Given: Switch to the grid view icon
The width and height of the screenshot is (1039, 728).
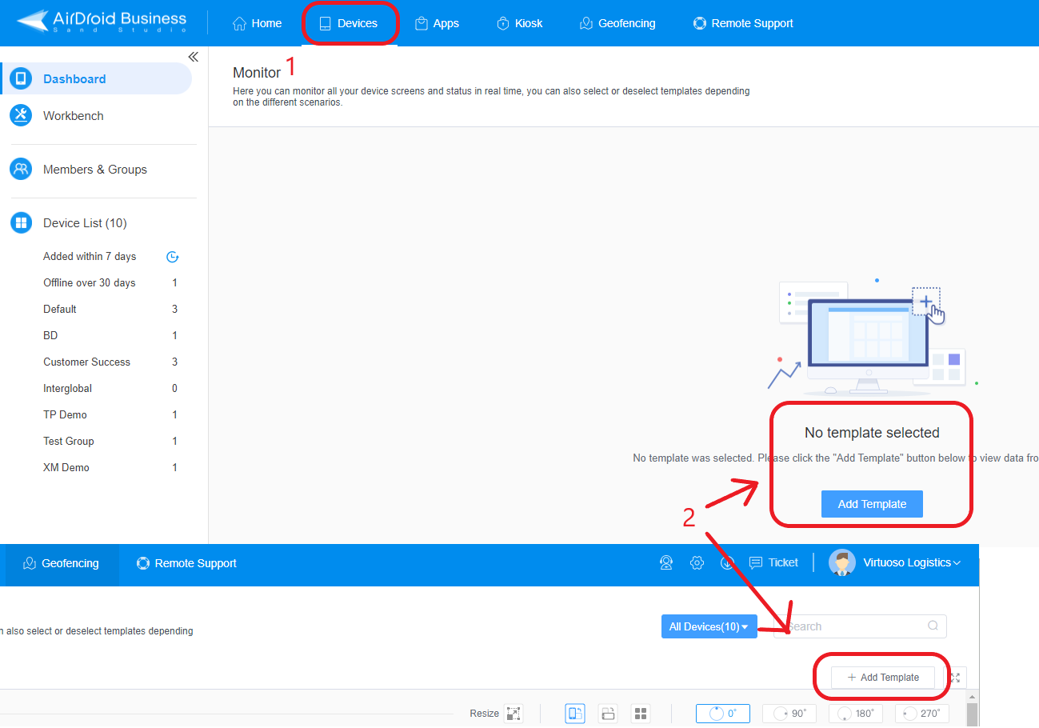Looking at the screenshot, I should point(641,714).
